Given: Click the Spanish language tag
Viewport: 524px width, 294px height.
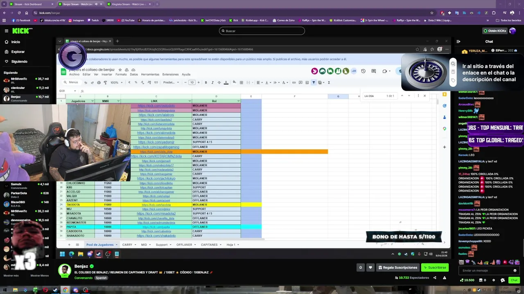Looking at the screenshot, I should (x=101, y=278).
